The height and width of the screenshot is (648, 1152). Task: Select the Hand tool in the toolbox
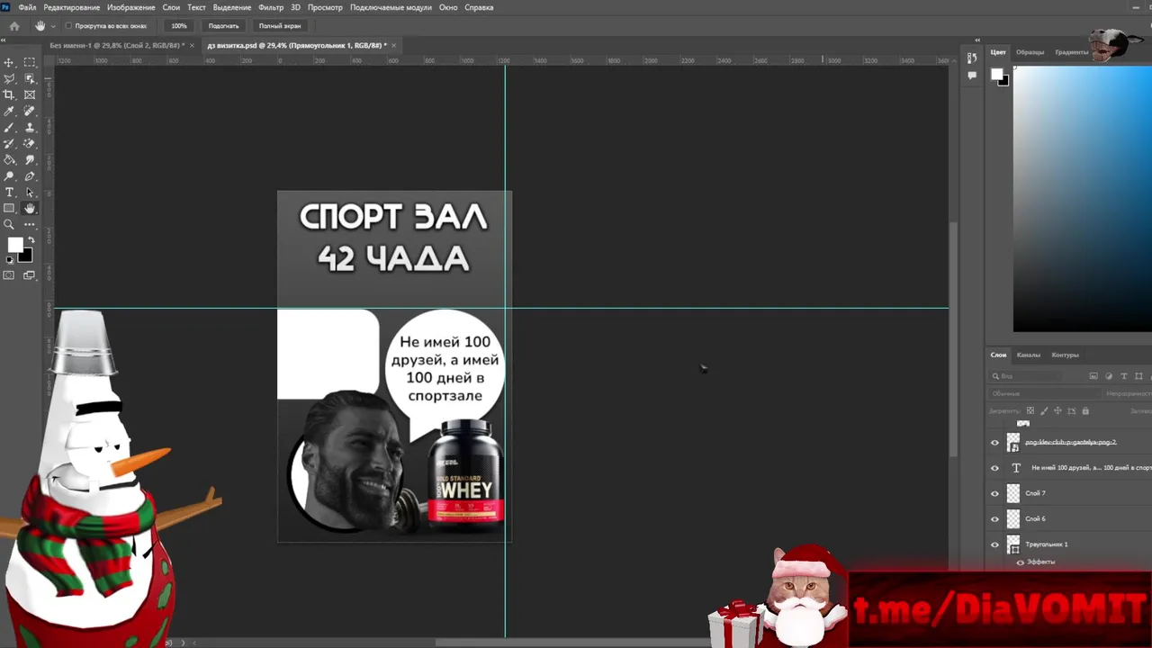(30, 208)
